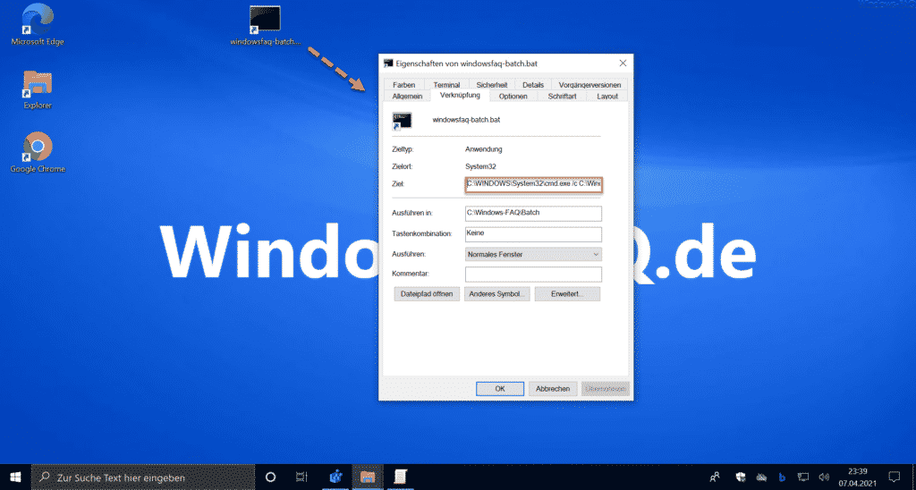Select the Verknüpfung tab

point(460,95)
